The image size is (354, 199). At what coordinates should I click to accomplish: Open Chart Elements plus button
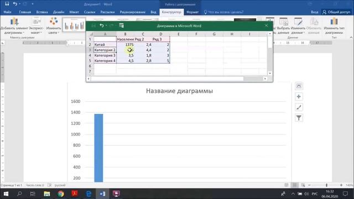click(x=299, y=97)
